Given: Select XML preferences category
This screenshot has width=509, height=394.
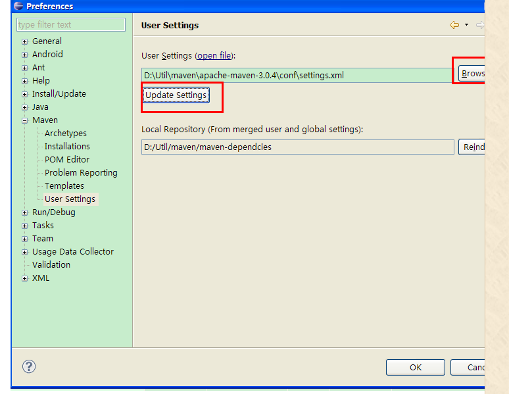Looking at the screenshot, I should click(41, 278).
